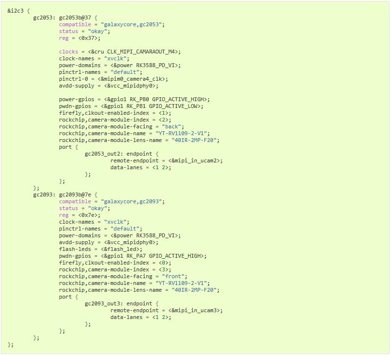Viewport: 390px width, 355px height.
Task: Click the remote-endpoint <&mipi_in_ucam2> line
Action: point(167,161)
